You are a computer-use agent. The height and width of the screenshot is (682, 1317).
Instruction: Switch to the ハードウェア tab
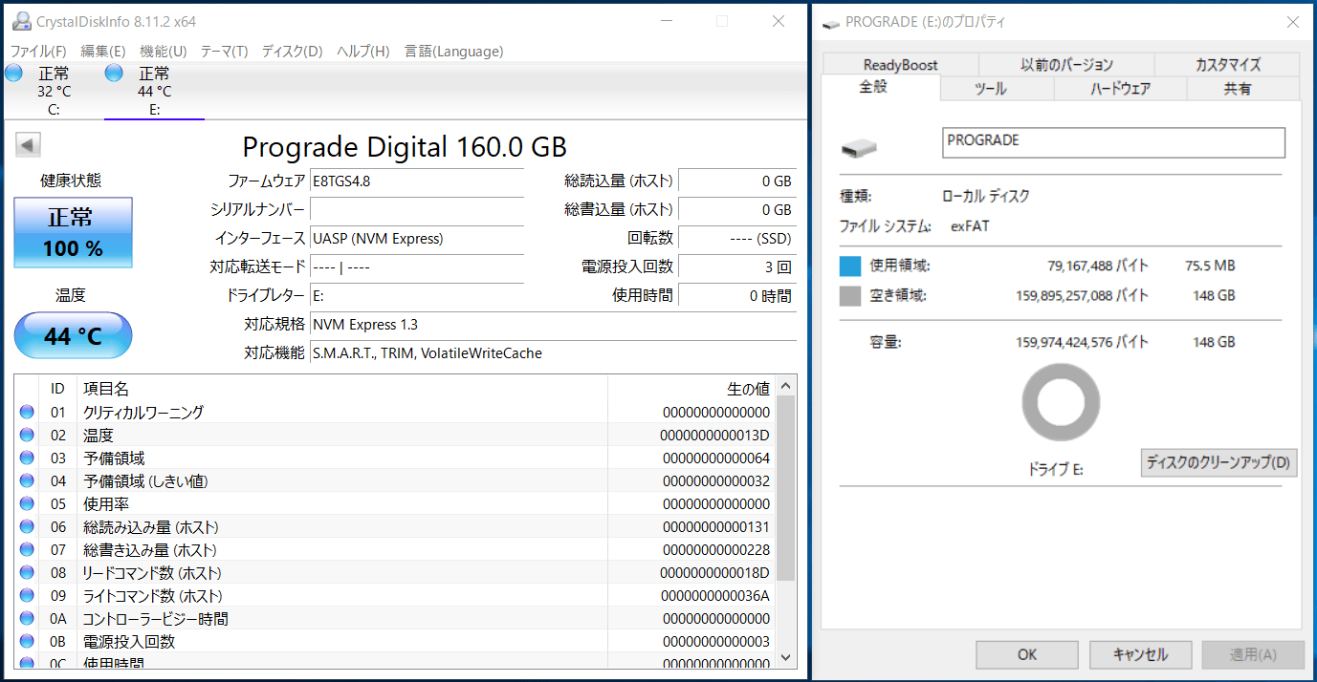click(x=1120, y=89)
